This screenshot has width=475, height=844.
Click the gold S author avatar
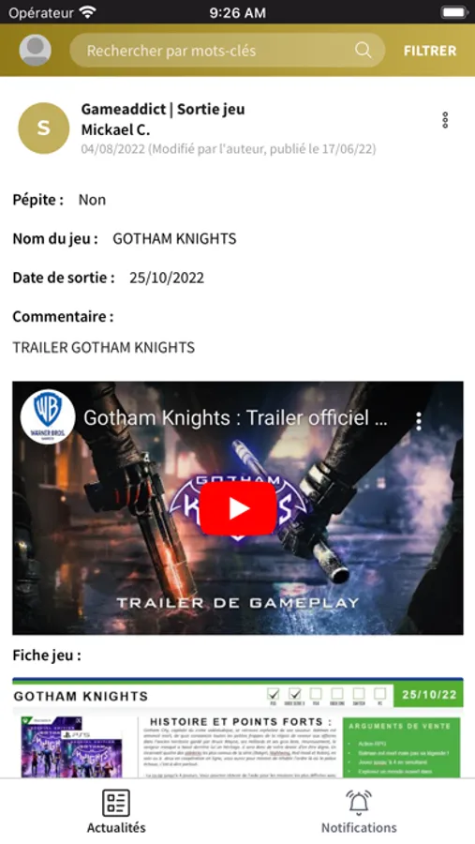pos(44,128)
